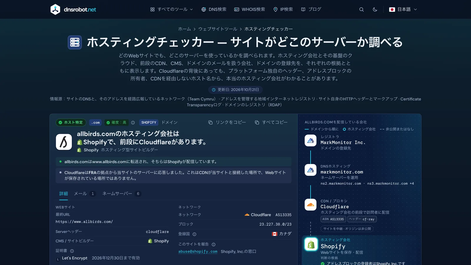
Task: Click the 23.227.38.0/23 block value
Action: (275, 224)
